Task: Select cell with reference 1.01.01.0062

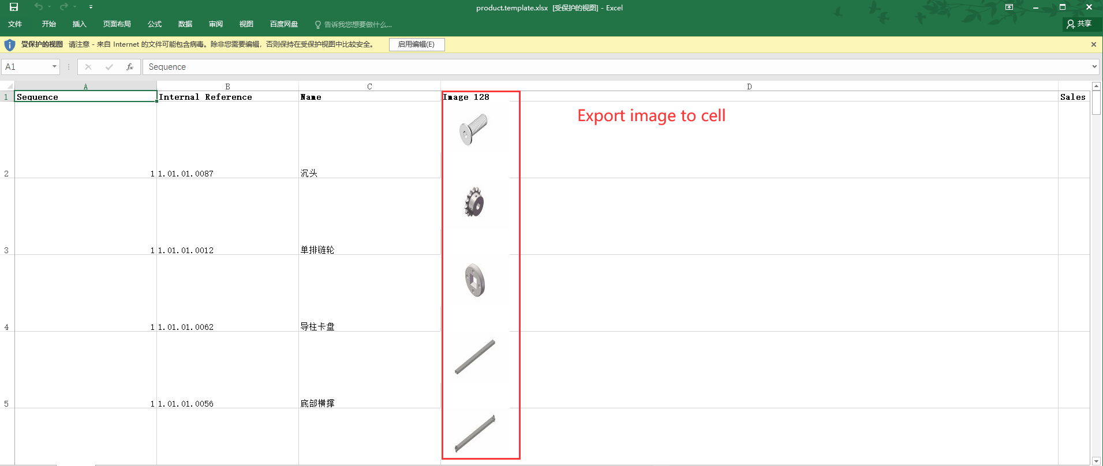Action: coord(227,294)
